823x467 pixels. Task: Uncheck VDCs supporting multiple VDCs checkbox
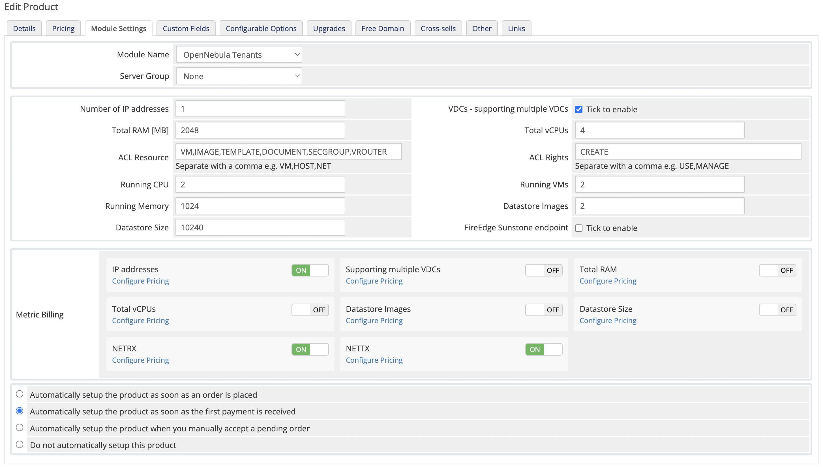(x=579, y=109)
